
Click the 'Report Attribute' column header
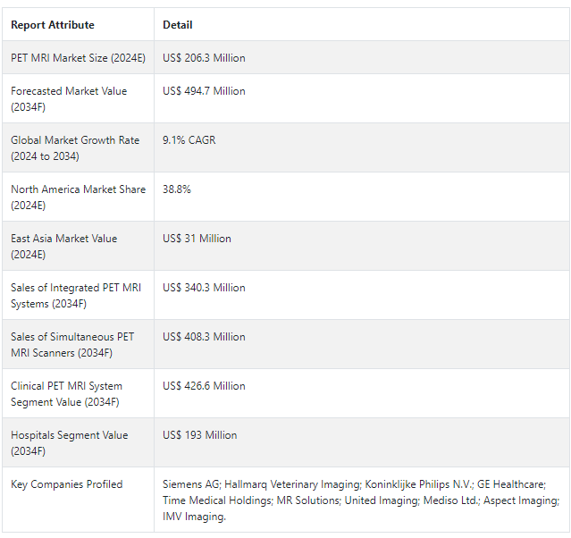pos(52,25)
